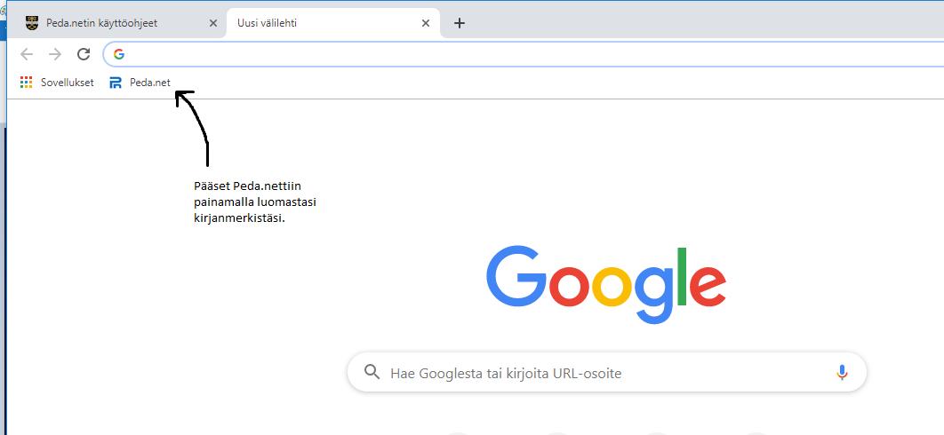This screenshot has height=435, width=944.
Task: Close the Uusi välilehti tab
Action: click(427, 23)
